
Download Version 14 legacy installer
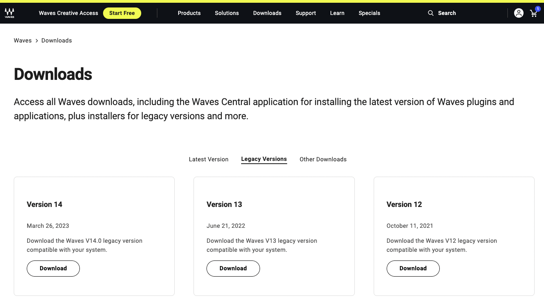[x=53, y=268]
